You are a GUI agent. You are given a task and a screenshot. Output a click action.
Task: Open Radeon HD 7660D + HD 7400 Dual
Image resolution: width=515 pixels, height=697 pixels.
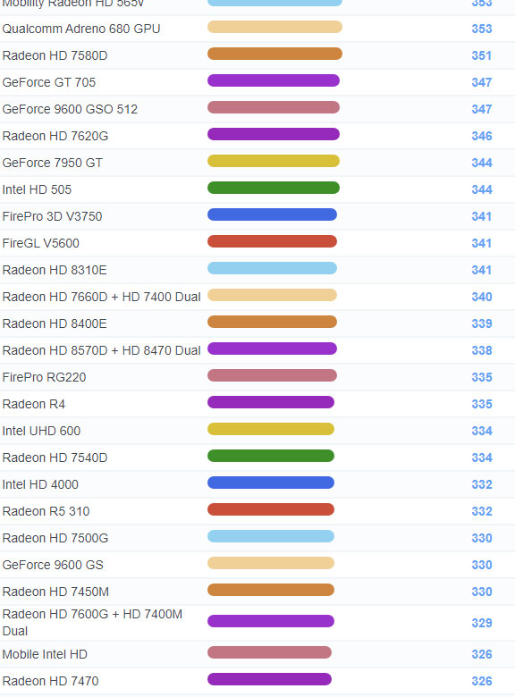coord(101,297)
